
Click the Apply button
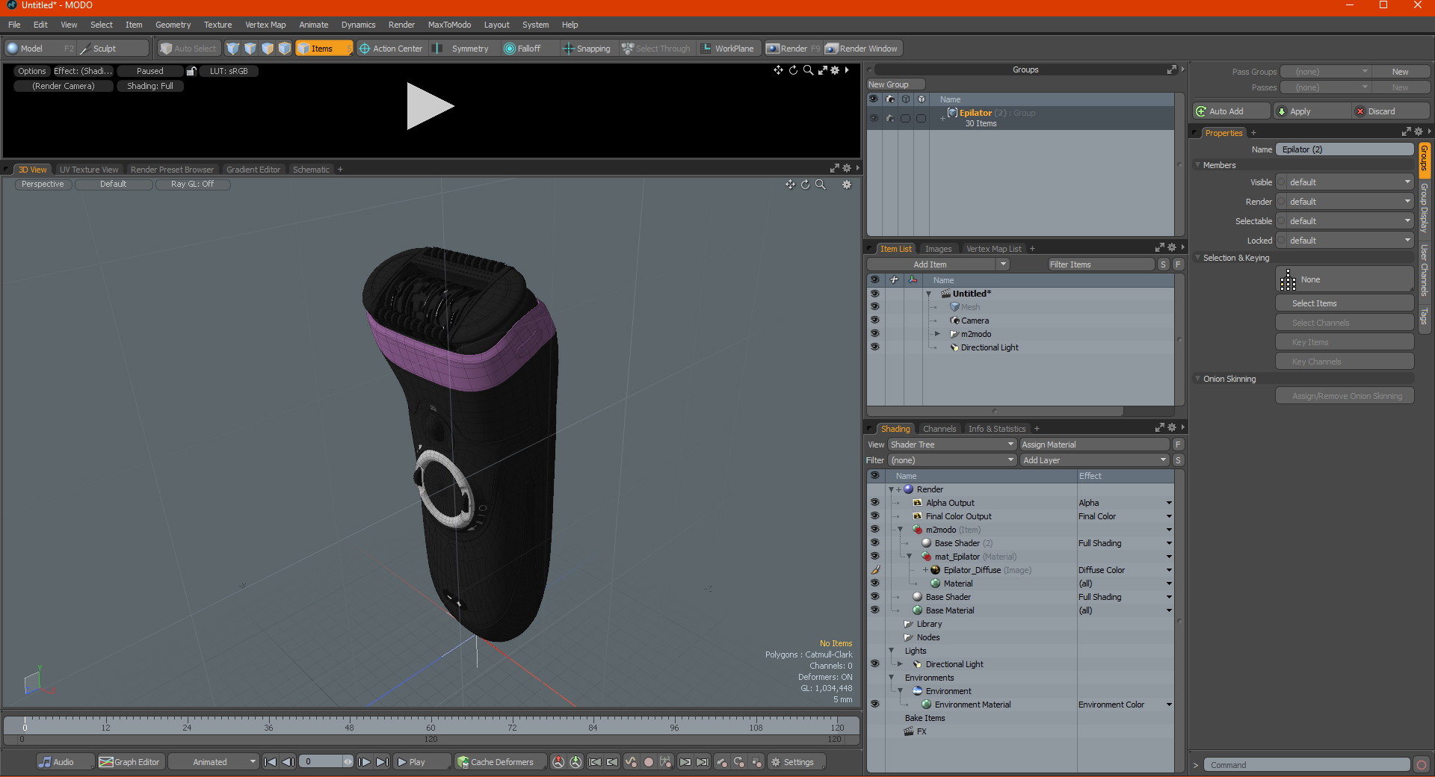tap(1312, 111)
